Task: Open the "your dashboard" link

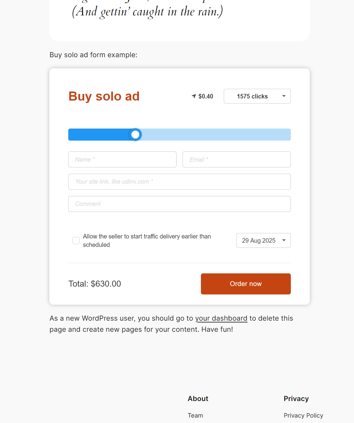Action: 222,318
